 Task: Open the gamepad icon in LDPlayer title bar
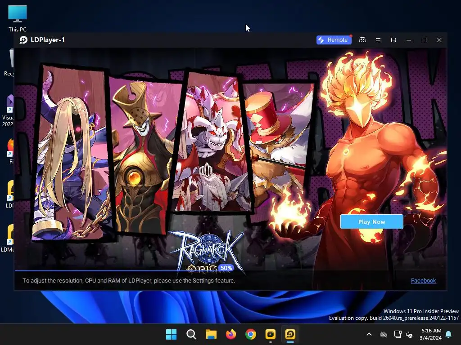coord(362,40)
